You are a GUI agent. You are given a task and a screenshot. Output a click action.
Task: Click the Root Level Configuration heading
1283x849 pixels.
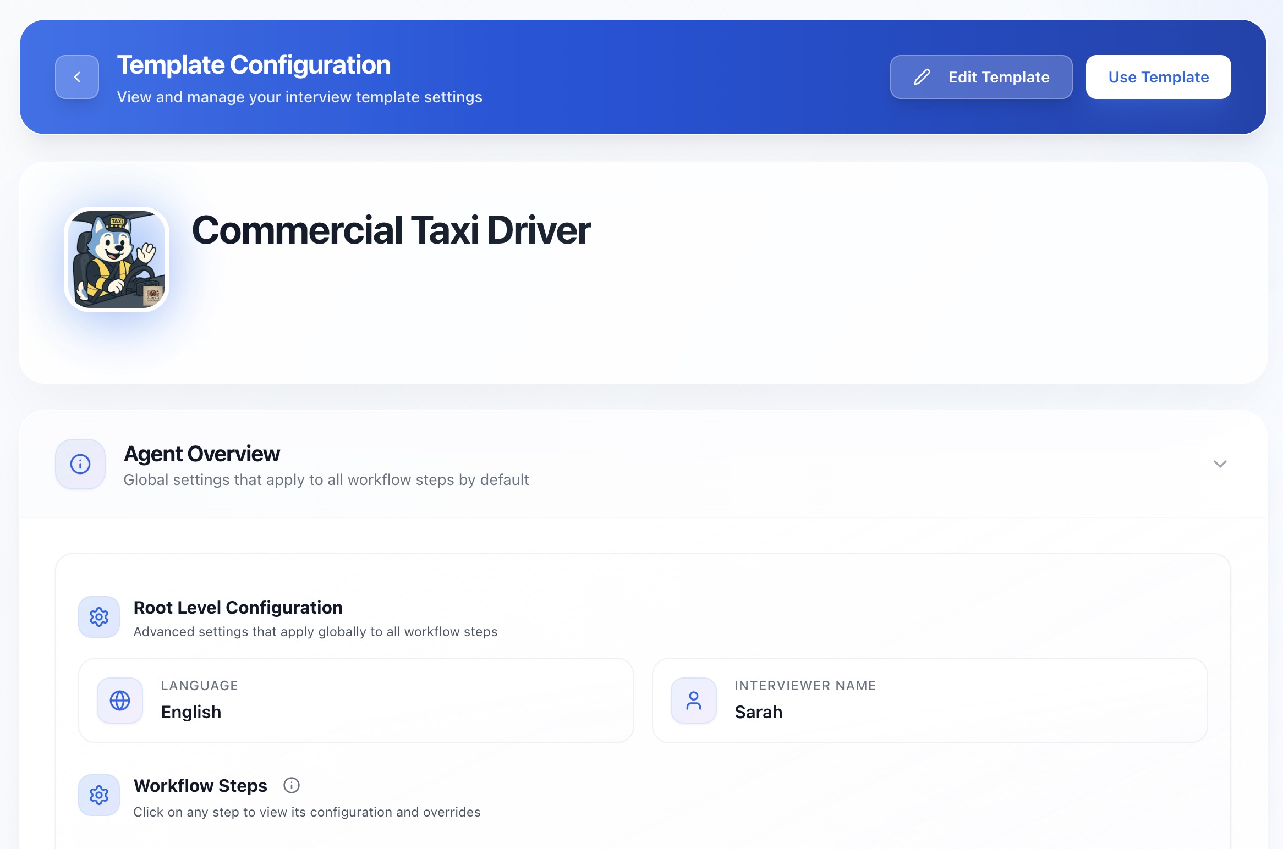pos(238,607)
